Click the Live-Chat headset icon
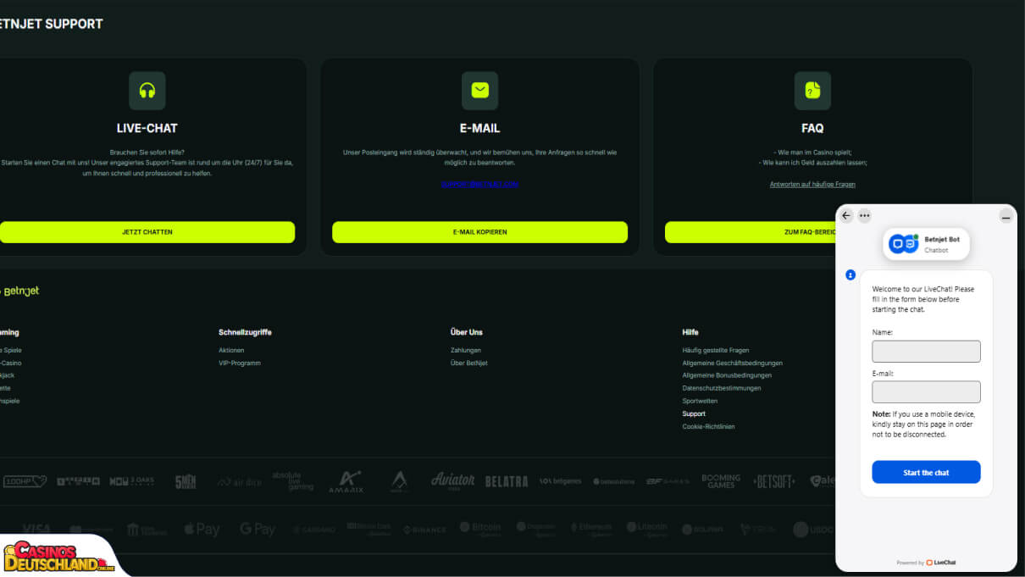Screen dimensions: 1025x577 click(147, 91)
